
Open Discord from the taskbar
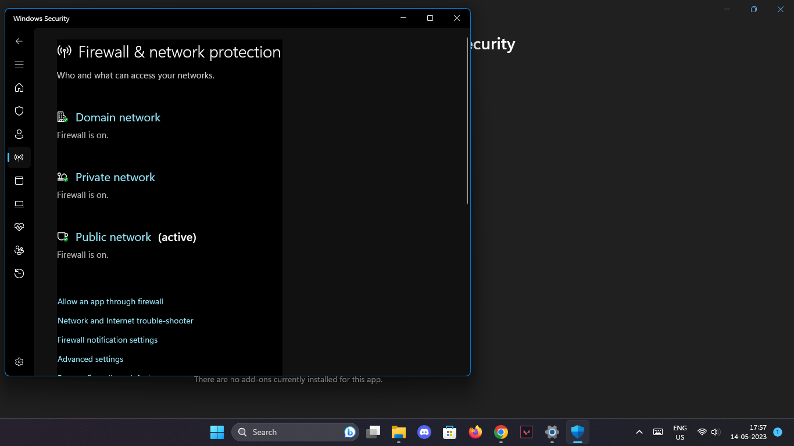(x=424, y=432)
